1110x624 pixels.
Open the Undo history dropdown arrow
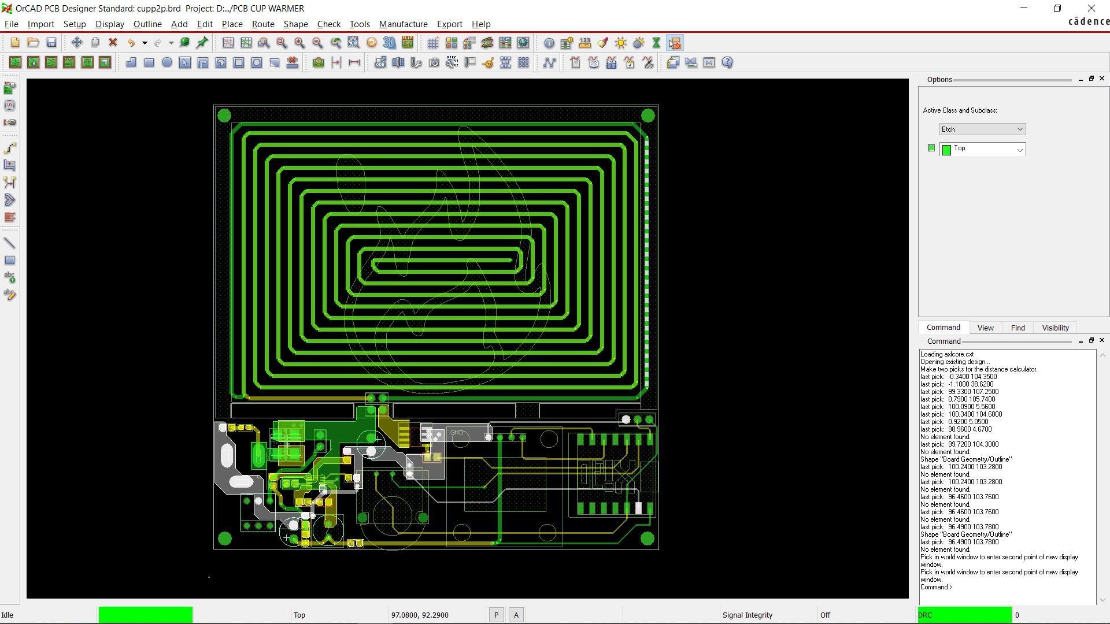(145, 43)
